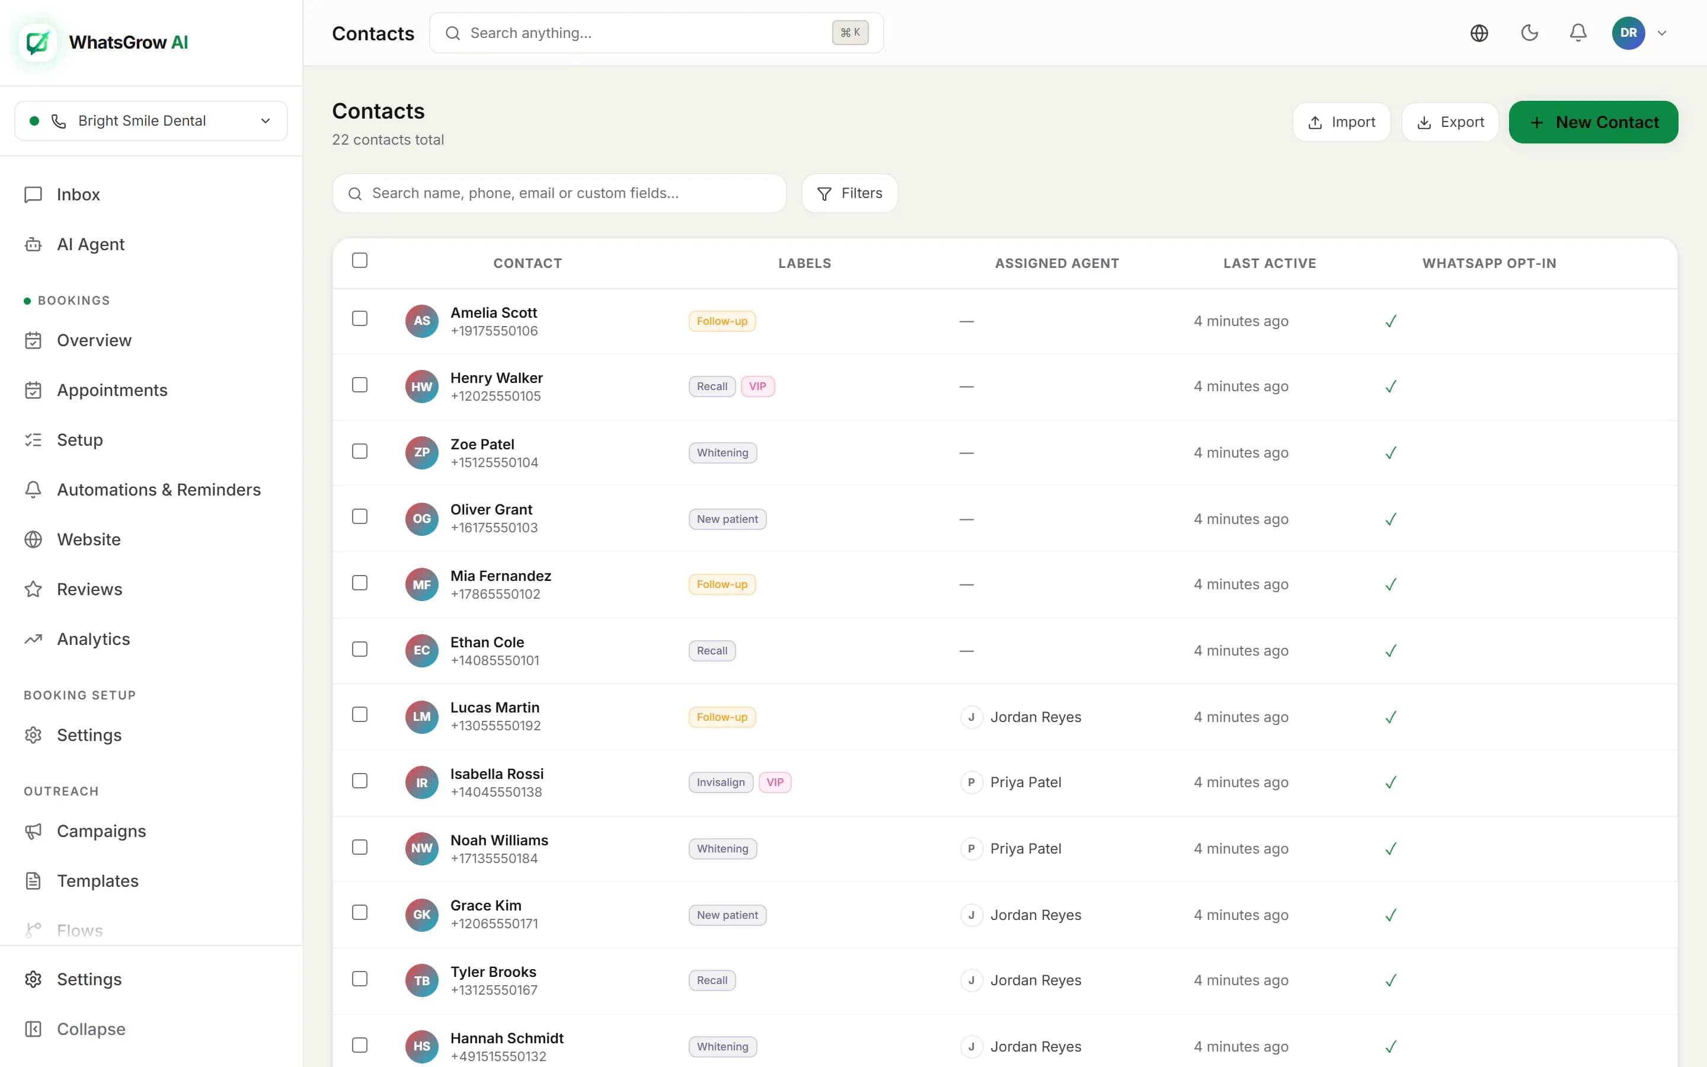Image resolution: width=1707 pixels, height=1067 pixels.
Task: Click the New Contact button
Action: [1593, 122]
